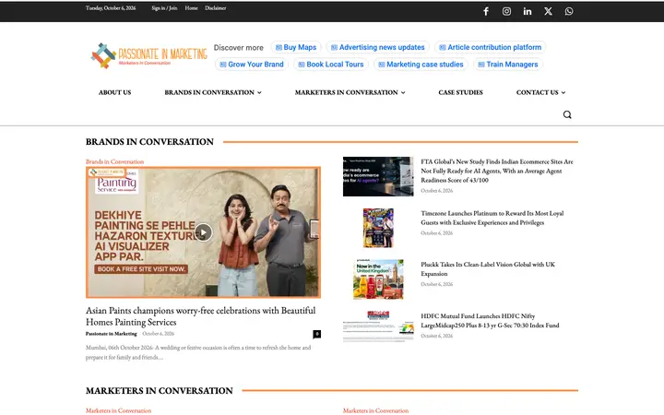The width and height of the screenshot is (664, 415).
Task: Click the Brands in Conversation section heading
Action: 149,142
